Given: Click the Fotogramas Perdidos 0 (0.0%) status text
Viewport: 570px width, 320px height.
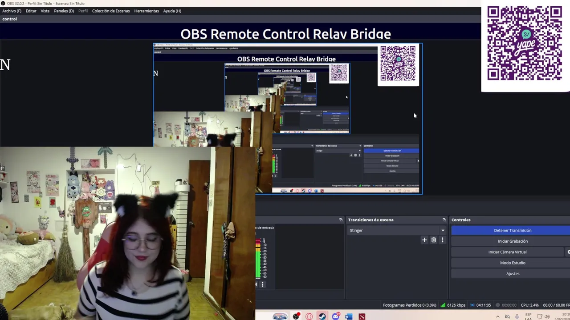Looking at the screenshot, I should coord(409,305).
